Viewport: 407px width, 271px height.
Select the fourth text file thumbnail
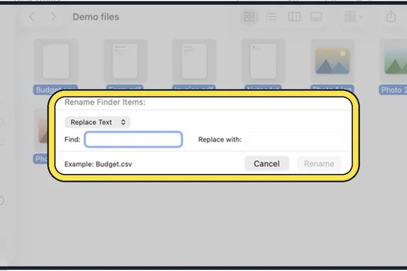(x=263, y=62)
